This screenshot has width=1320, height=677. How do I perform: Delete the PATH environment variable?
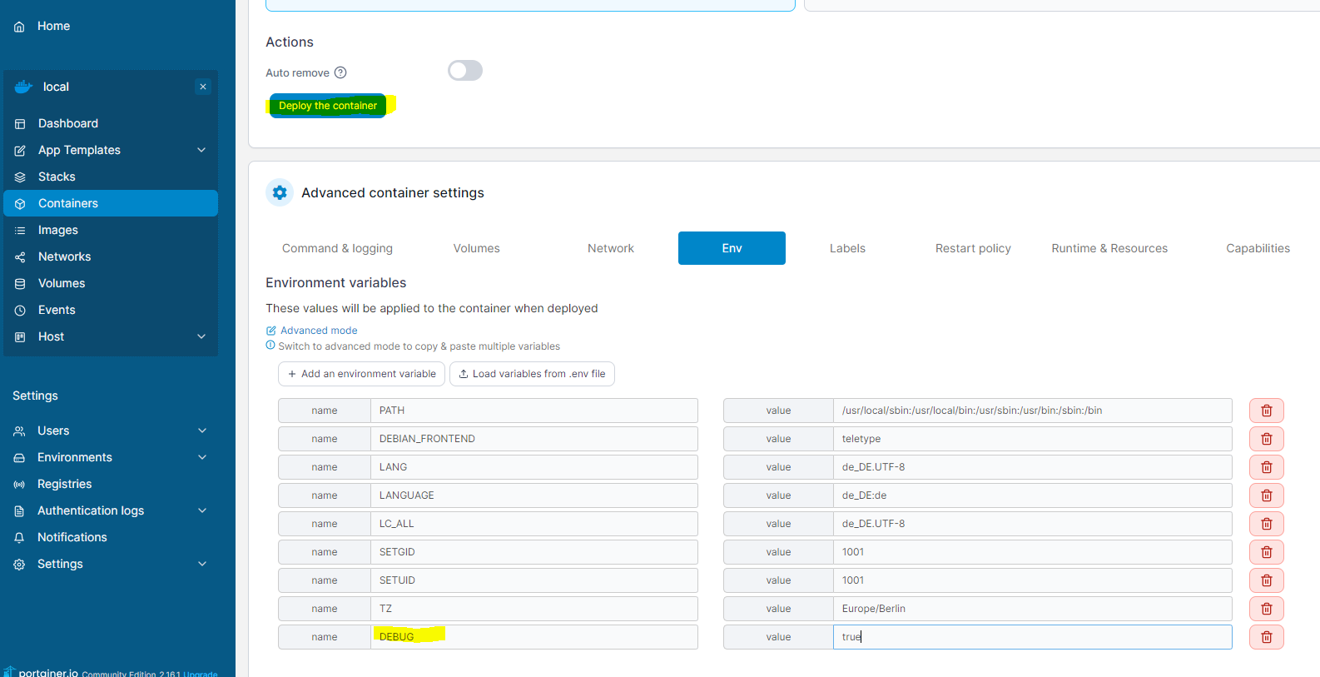tap(1267, 411)
